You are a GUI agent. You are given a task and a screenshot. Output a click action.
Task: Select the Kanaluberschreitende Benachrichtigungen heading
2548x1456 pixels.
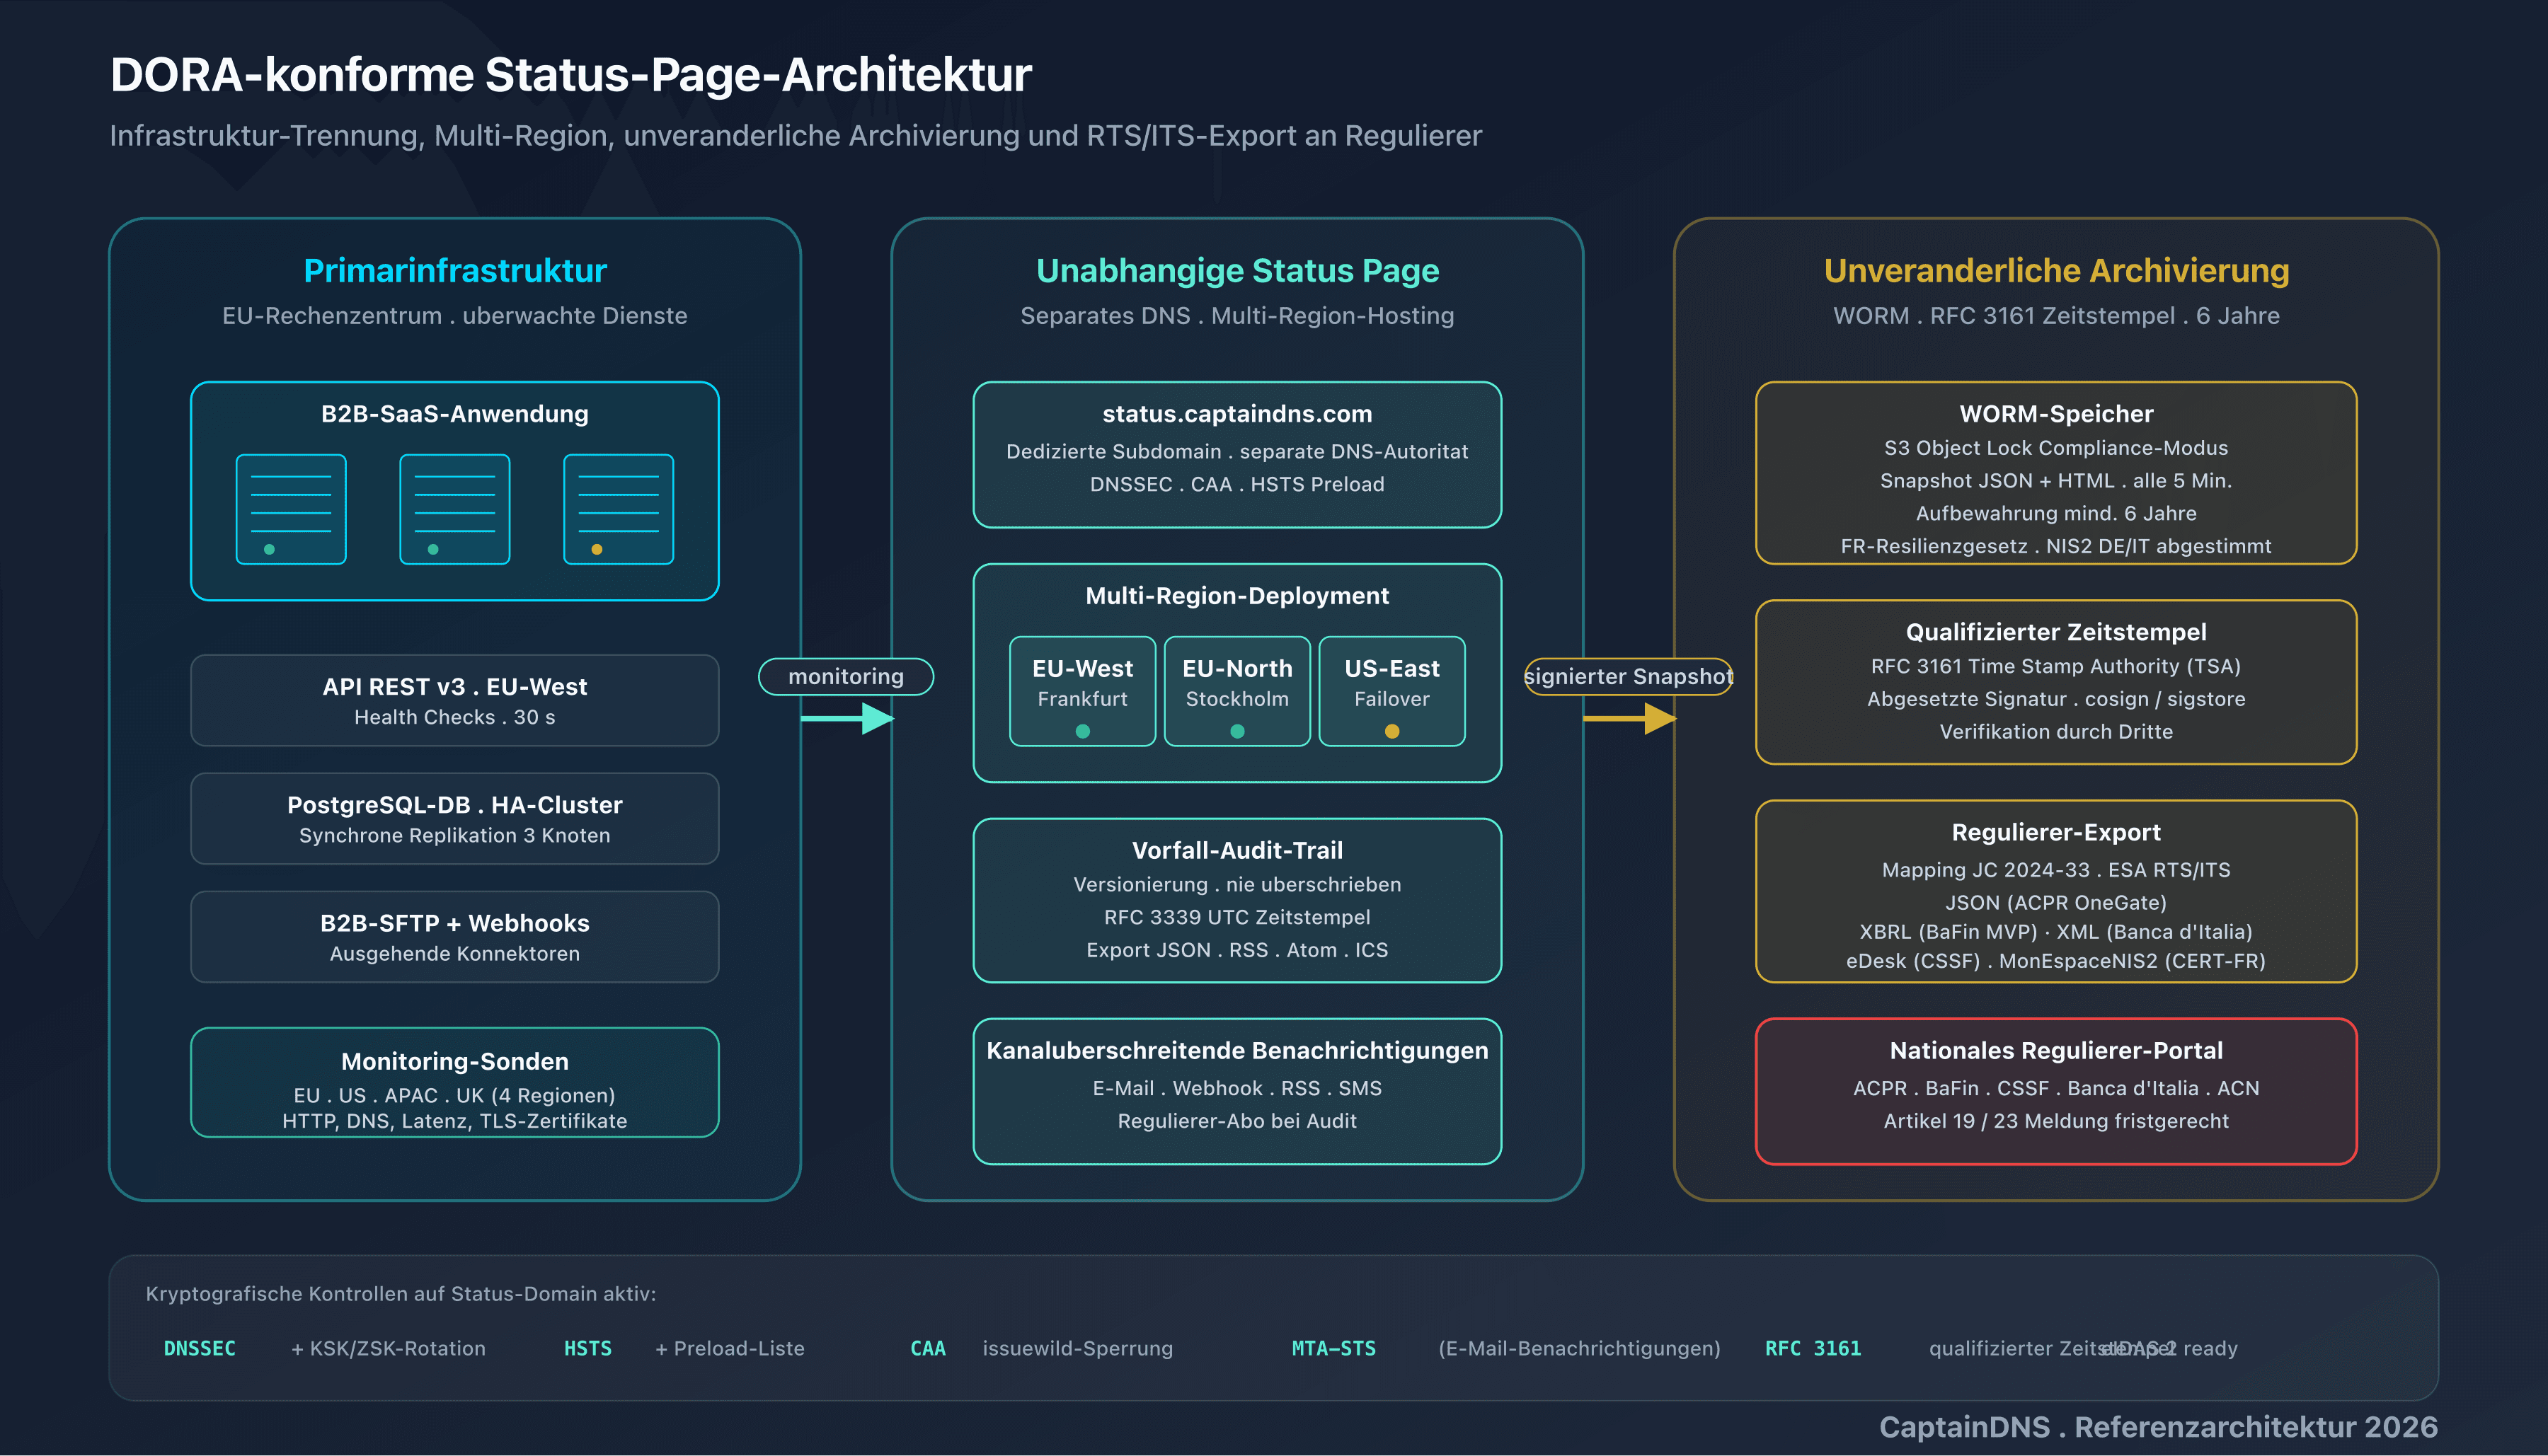pyautogui.click(x=1237, y=1050)
